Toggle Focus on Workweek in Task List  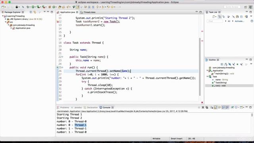click(229, 17)
